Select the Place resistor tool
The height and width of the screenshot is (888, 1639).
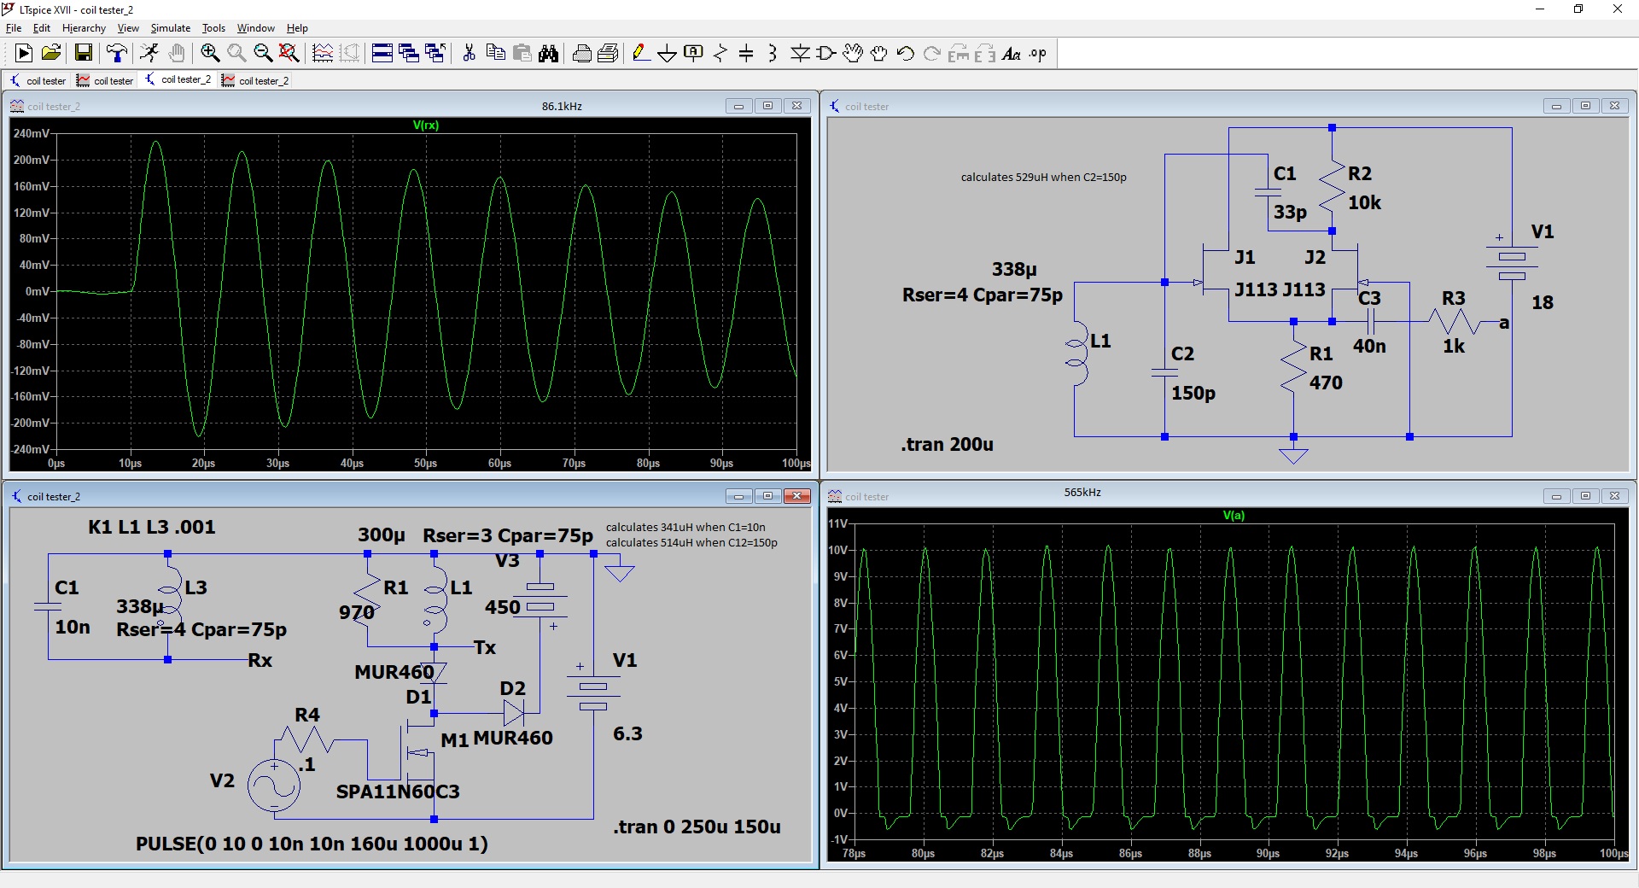720,54
